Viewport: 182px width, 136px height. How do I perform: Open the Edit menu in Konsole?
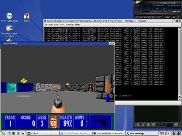click(x=56, y=24)
